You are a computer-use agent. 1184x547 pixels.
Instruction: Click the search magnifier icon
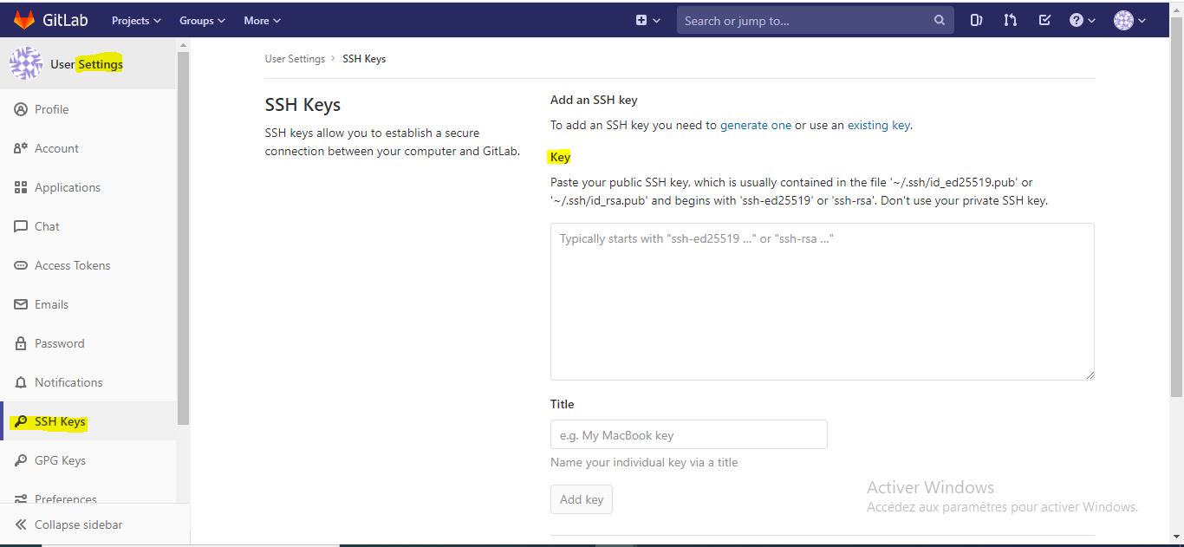(x=940, y=21)
